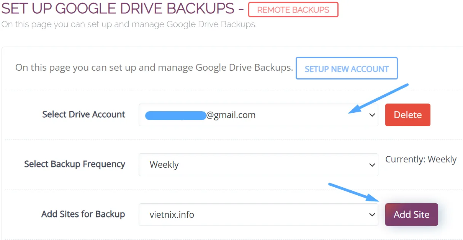Click the Drive Account dropdown chevron arrow
This screenshot has height=240, width=463.
tap(372, 115)
